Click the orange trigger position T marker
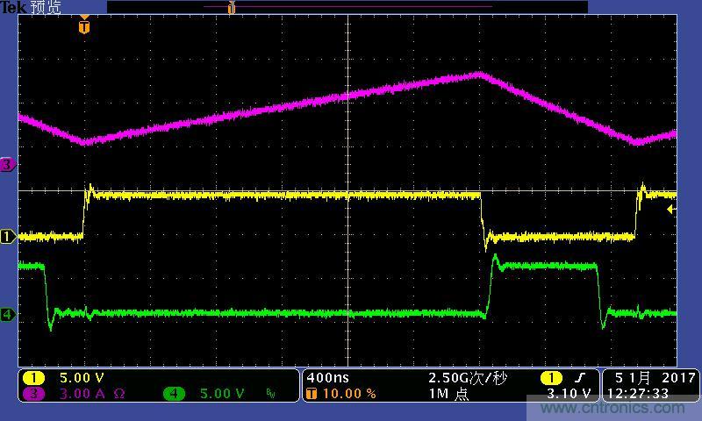The image size is (702, 421). 83,26
